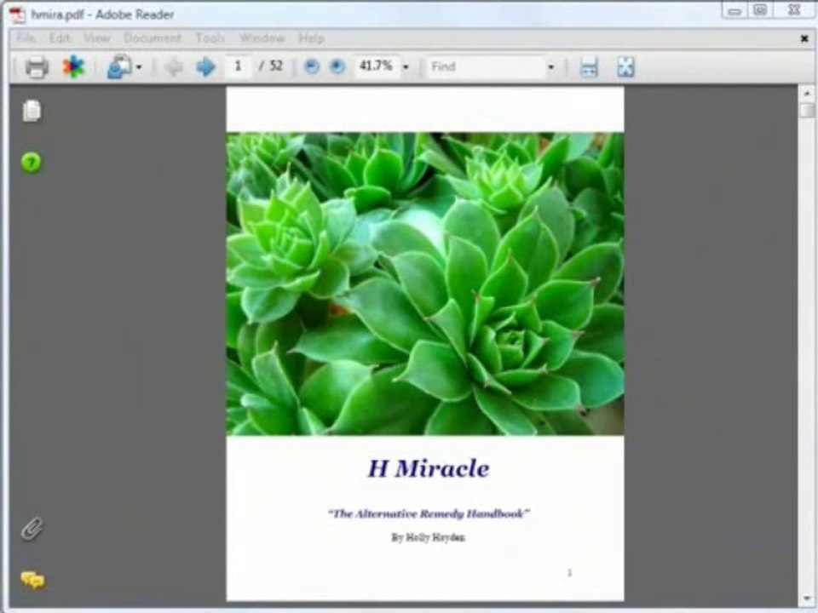The width and height of the screenshot is (818, 613).
Task: Open the Window menu
Action: click(262, 38)
